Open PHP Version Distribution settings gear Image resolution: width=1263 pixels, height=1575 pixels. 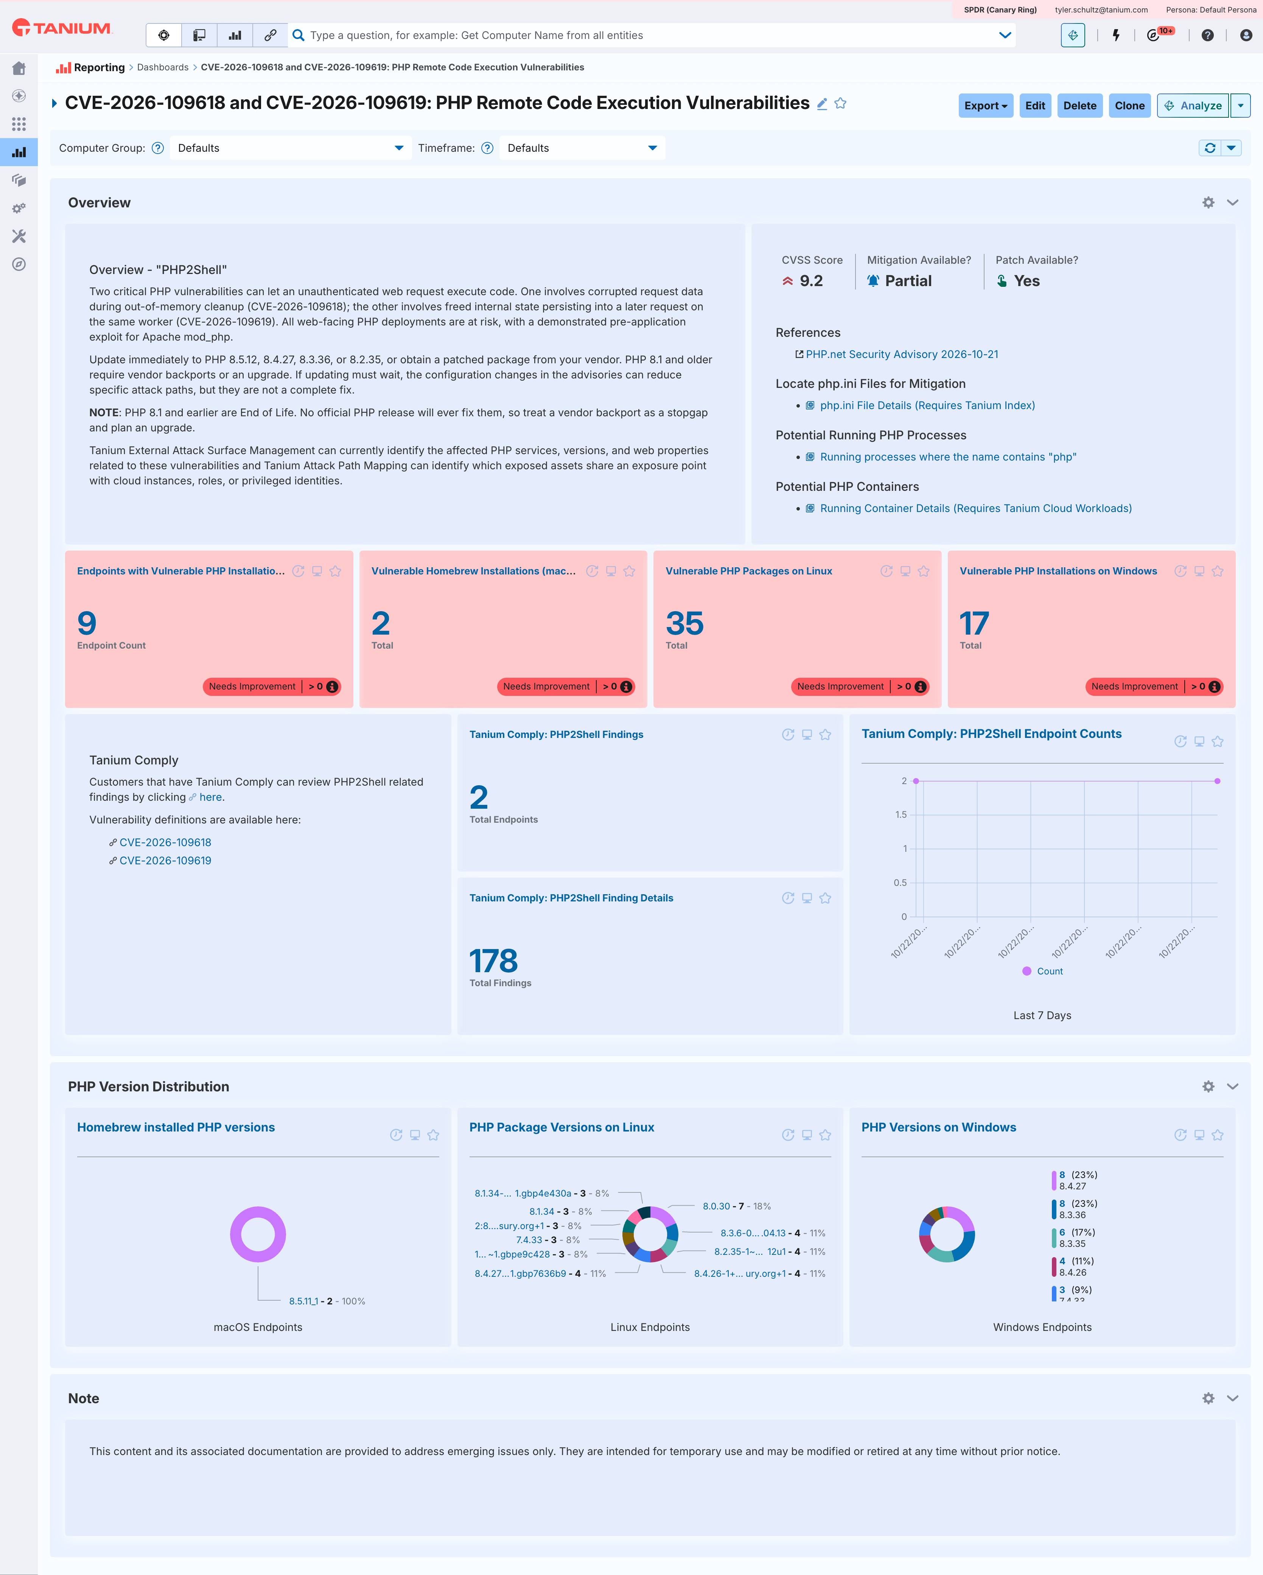[1208, 1086]
